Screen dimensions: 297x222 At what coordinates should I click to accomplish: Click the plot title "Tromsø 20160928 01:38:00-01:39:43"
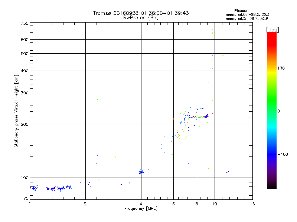click(x=141, y=13)
